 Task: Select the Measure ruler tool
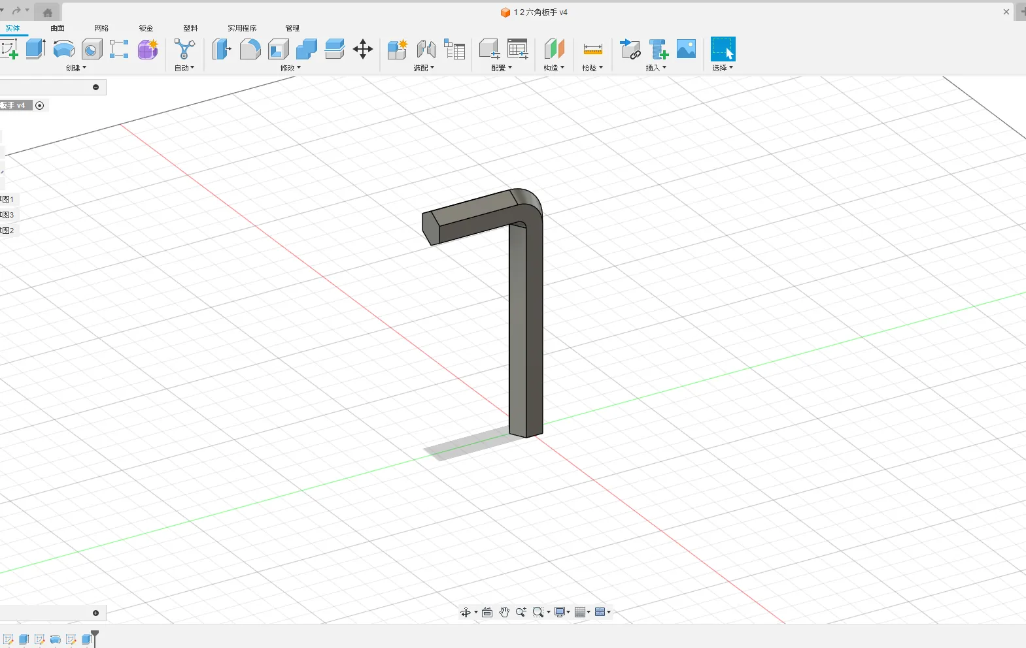point(592,49)
